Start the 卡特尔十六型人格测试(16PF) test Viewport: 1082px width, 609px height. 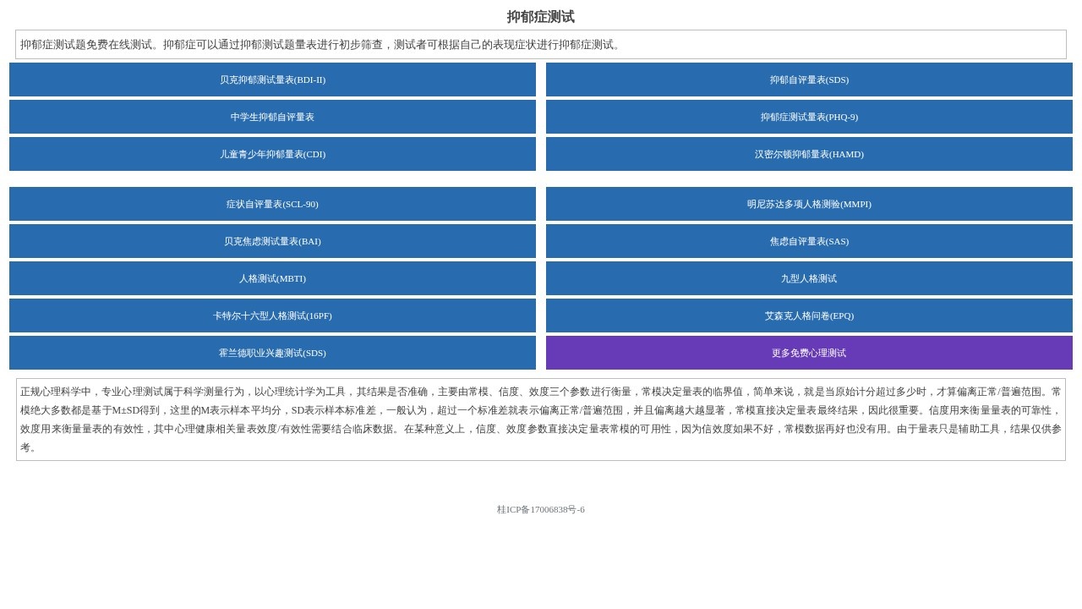272,315
